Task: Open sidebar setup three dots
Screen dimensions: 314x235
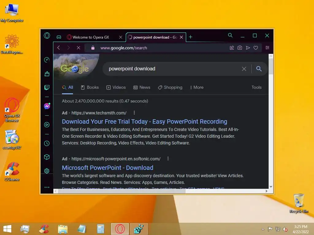Action: (x=47, y=187)
